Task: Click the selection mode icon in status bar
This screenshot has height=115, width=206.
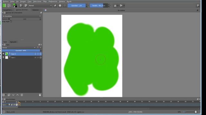Action: [x=4, y=112]
